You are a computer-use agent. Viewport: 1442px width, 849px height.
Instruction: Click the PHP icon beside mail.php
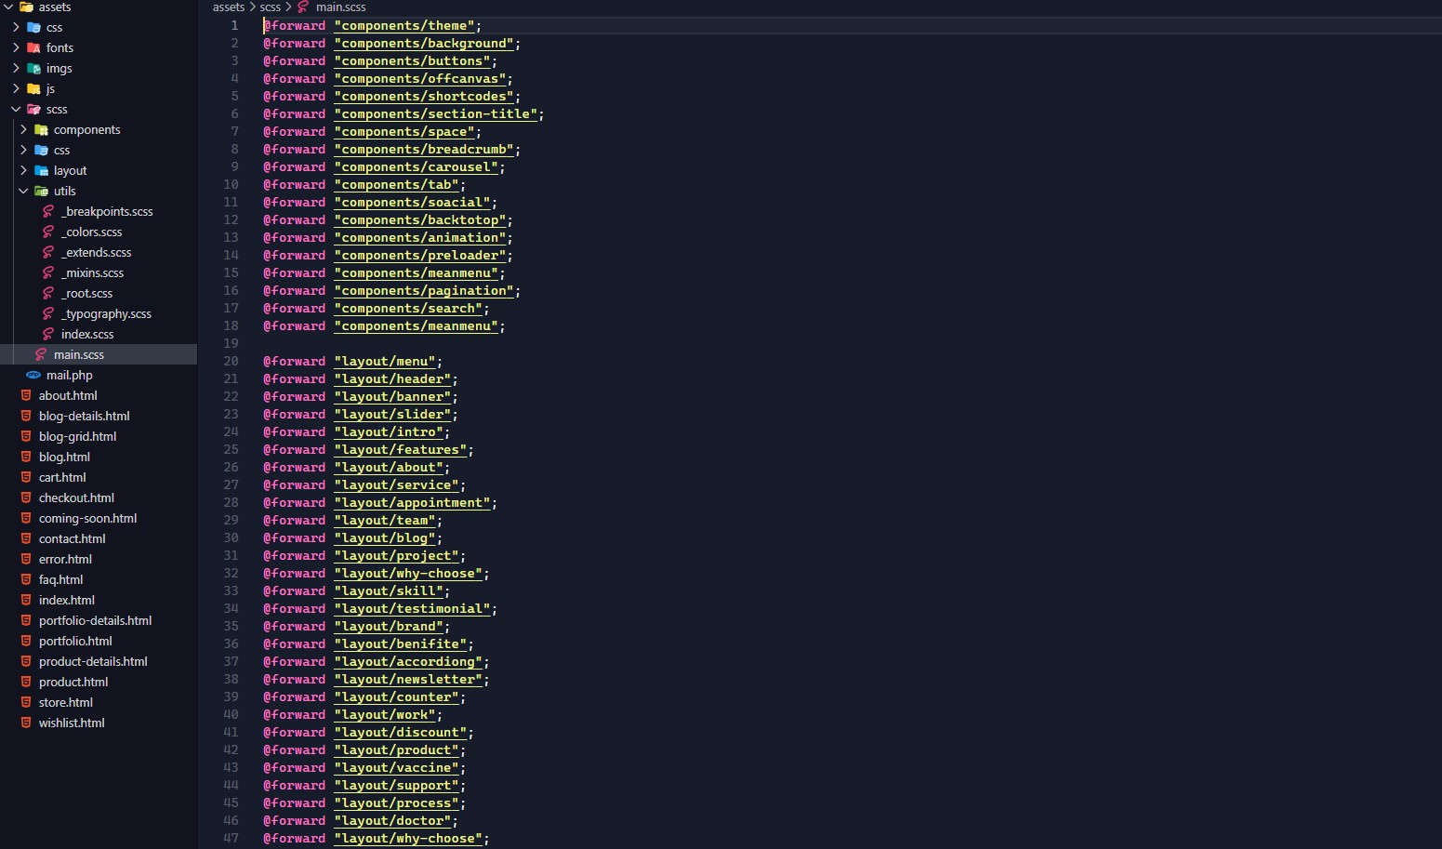click(33, 376)
